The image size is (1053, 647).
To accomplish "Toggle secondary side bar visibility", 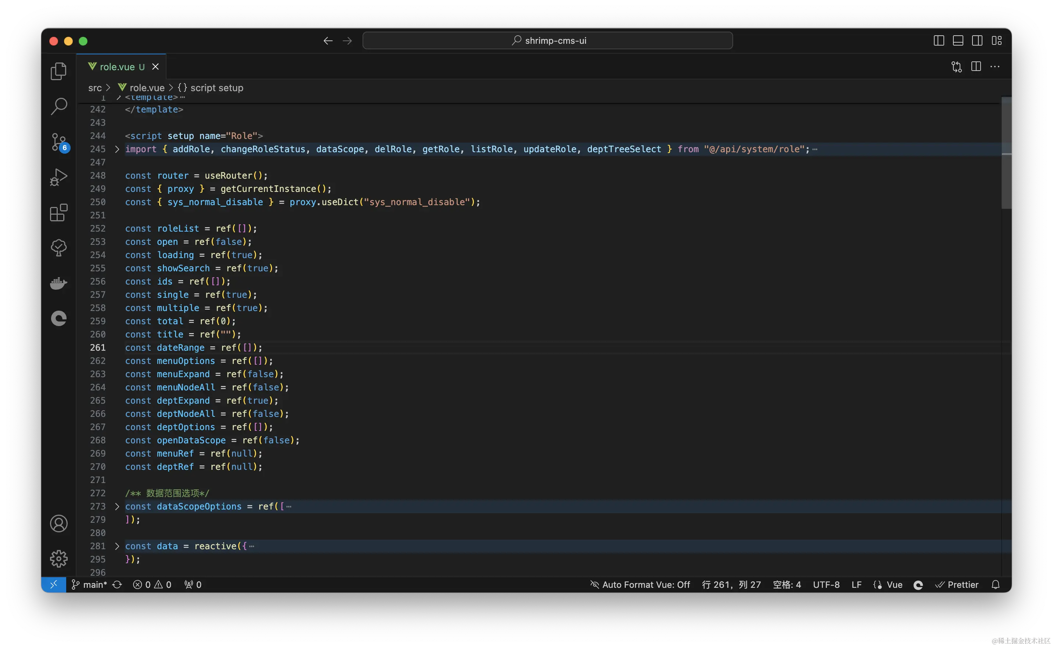I will pyautogui.click(x=977, y=41).
